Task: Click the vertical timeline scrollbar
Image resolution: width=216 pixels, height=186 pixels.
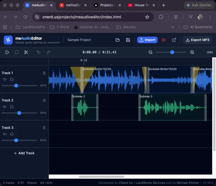Action: (x=214, y=104)
